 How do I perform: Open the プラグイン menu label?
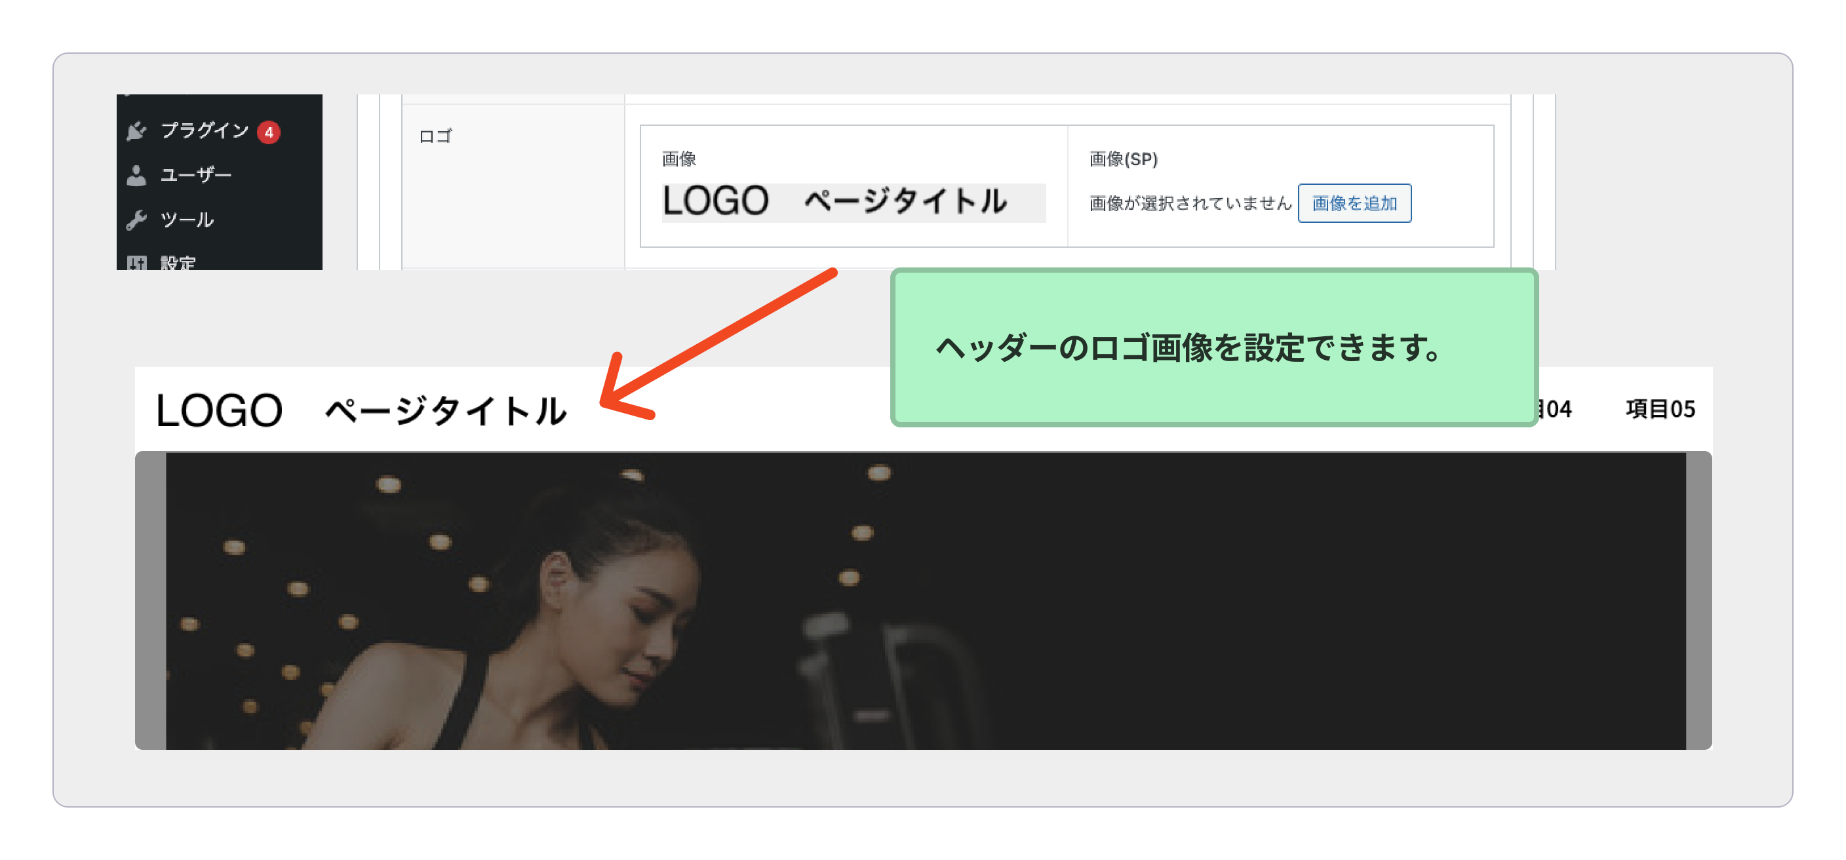click(x=205, y=130)
